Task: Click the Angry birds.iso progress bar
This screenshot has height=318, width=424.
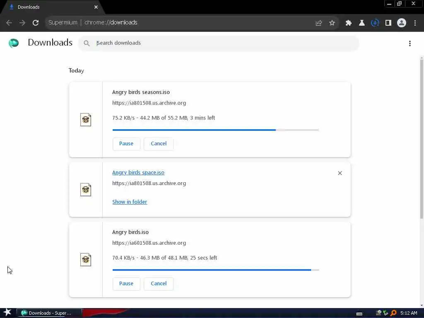Action: pyautogui.click(x=215, y=270)
